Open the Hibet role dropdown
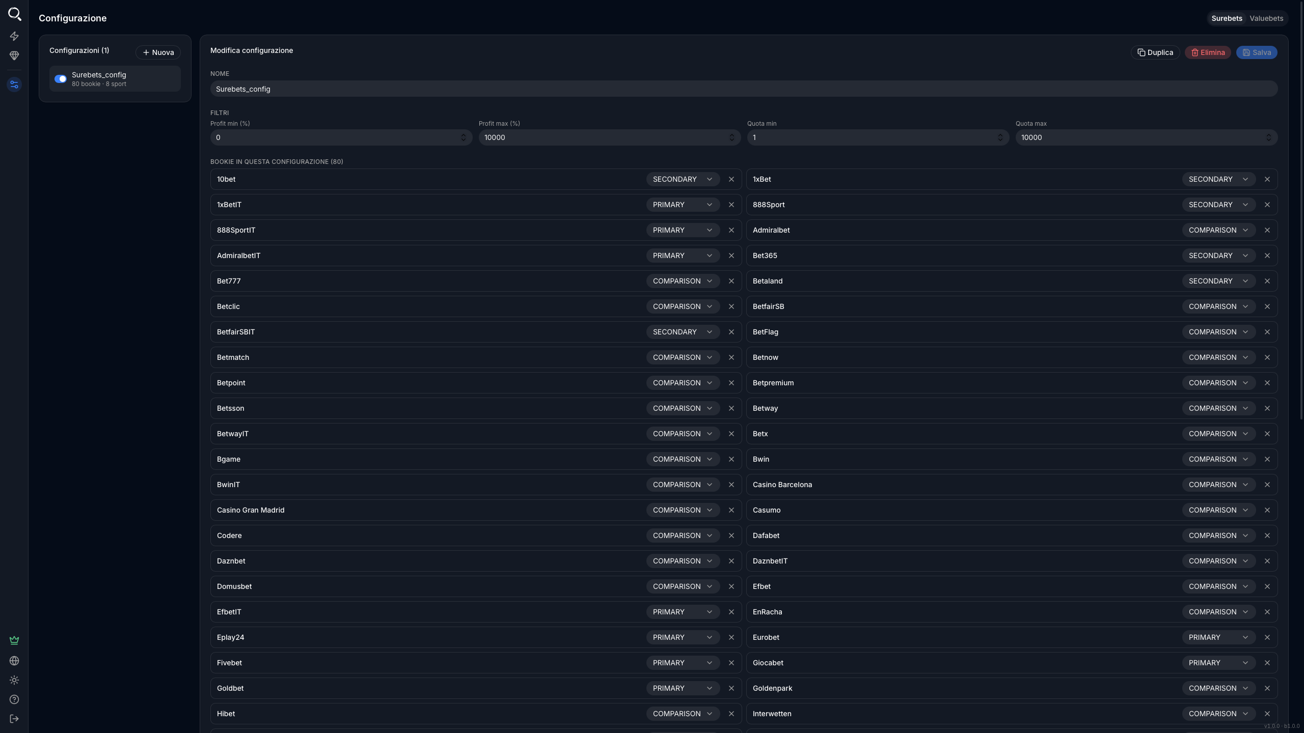Screen dimensions: 1304x733 click(x=683, y=714)
